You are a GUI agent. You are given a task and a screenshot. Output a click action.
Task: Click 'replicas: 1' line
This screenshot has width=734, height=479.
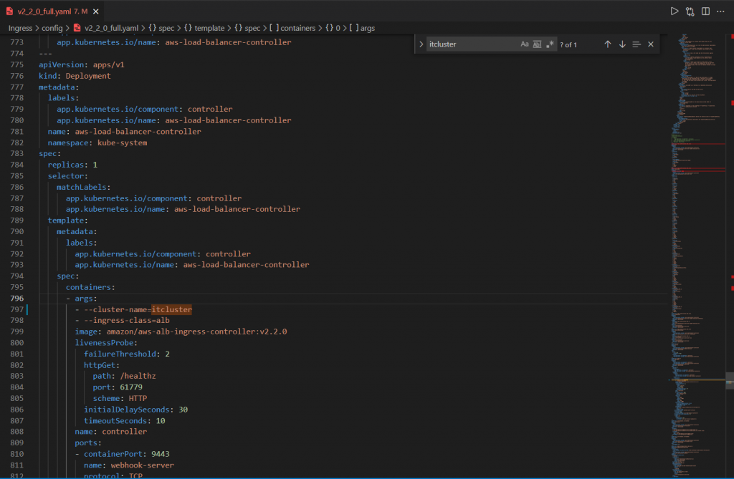72,165
